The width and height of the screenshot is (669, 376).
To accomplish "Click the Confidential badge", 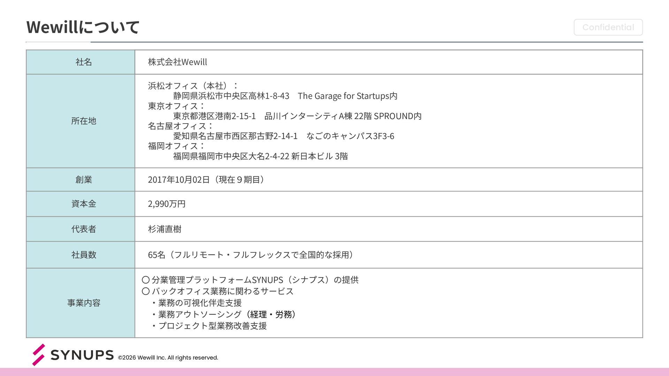I will (608, 27).
